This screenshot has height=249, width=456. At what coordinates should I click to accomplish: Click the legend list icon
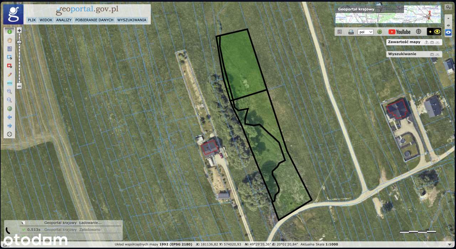point(340,32)
